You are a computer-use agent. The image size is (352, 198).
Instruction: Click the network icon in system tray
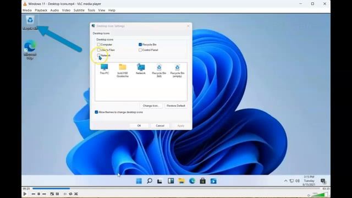point(291,181)
